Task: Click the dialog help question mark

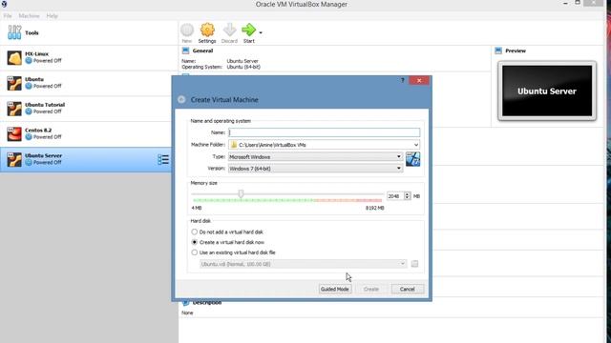Action: [403, 80]
